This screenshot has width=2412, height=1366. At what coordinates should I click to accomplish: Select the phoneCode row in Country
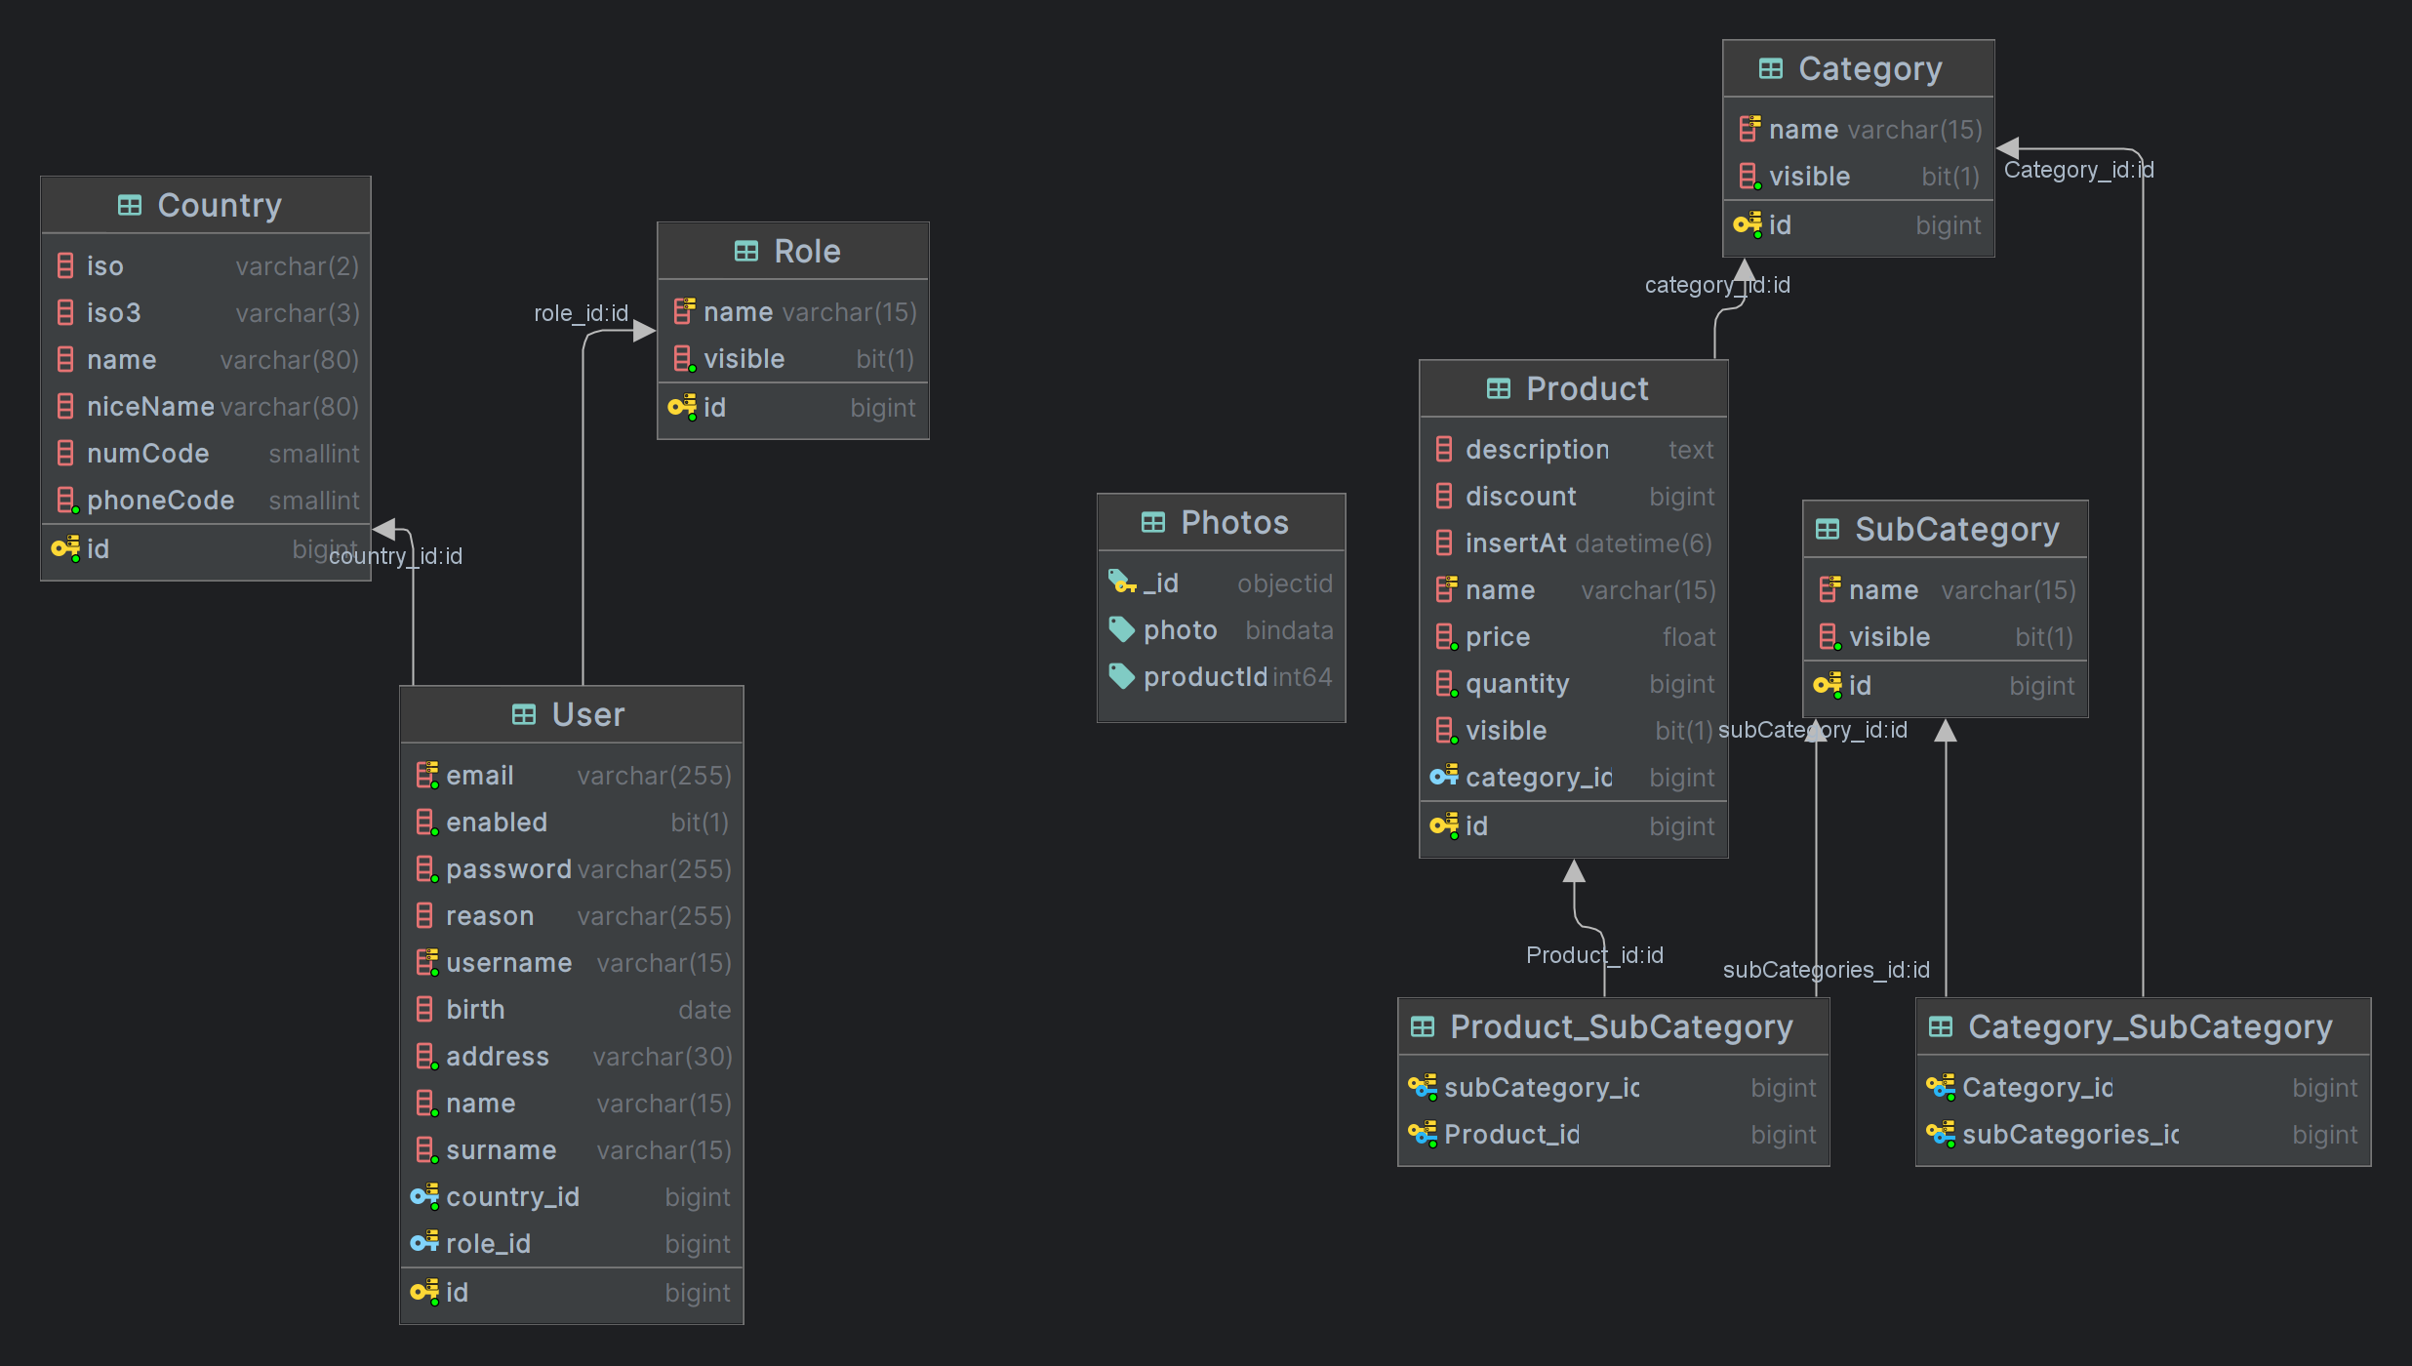click(x=160, y=500)
